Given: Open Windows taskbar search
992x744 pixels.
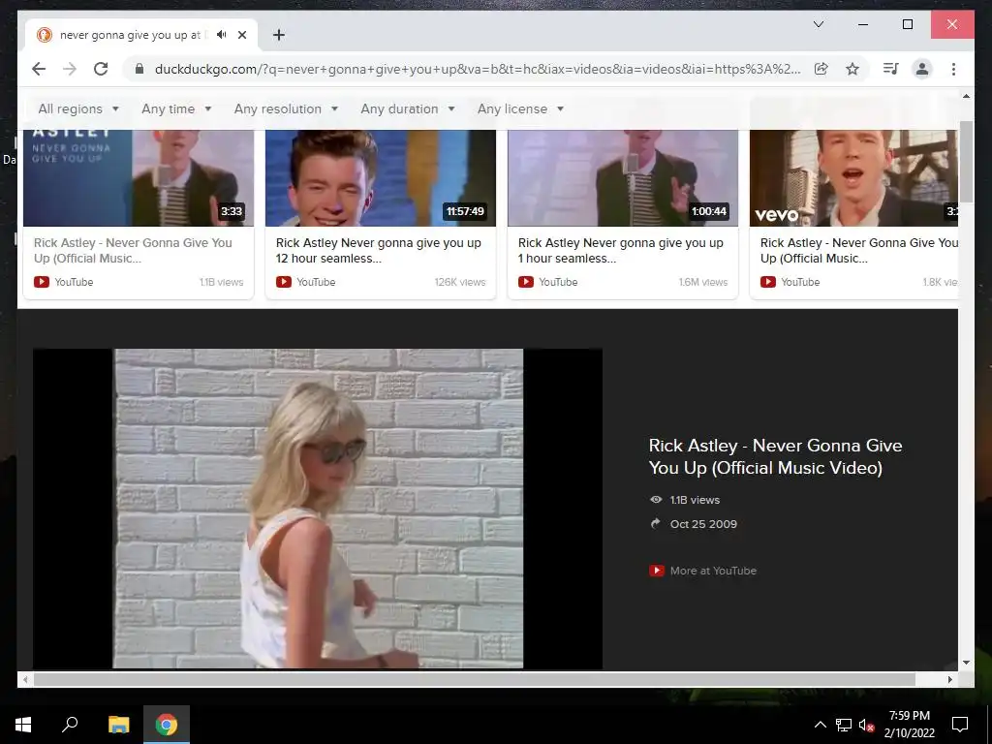Looking at the screenshot, I should pyautogui.click(x=70, y=725).
